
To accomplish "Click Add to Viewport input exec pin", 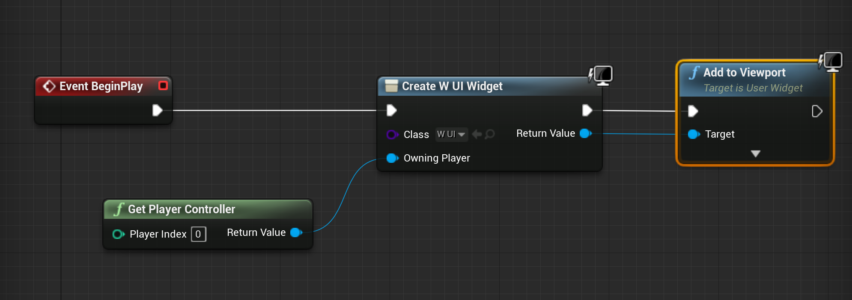I will click(693, 111).
